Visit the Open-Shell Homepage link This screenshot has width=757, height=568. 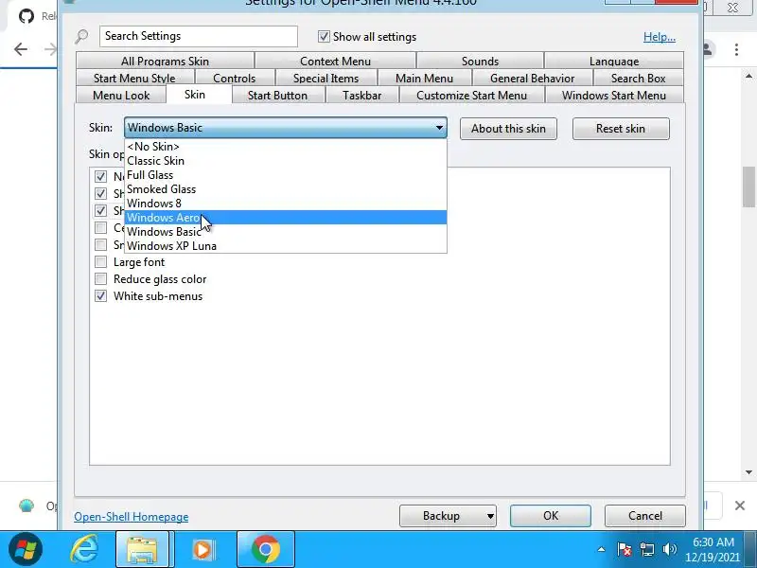point(132,517)
